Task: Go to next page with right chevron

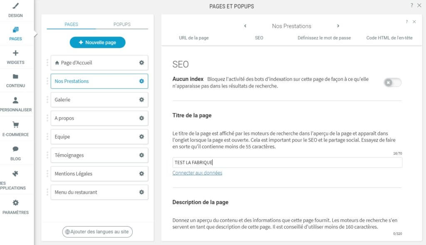Action: (x=338, y=26)
